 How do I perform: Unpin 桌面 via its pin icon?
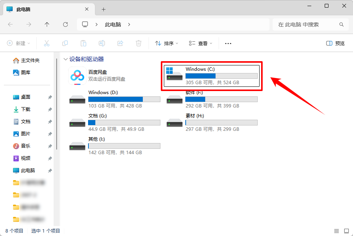point(50,97)
